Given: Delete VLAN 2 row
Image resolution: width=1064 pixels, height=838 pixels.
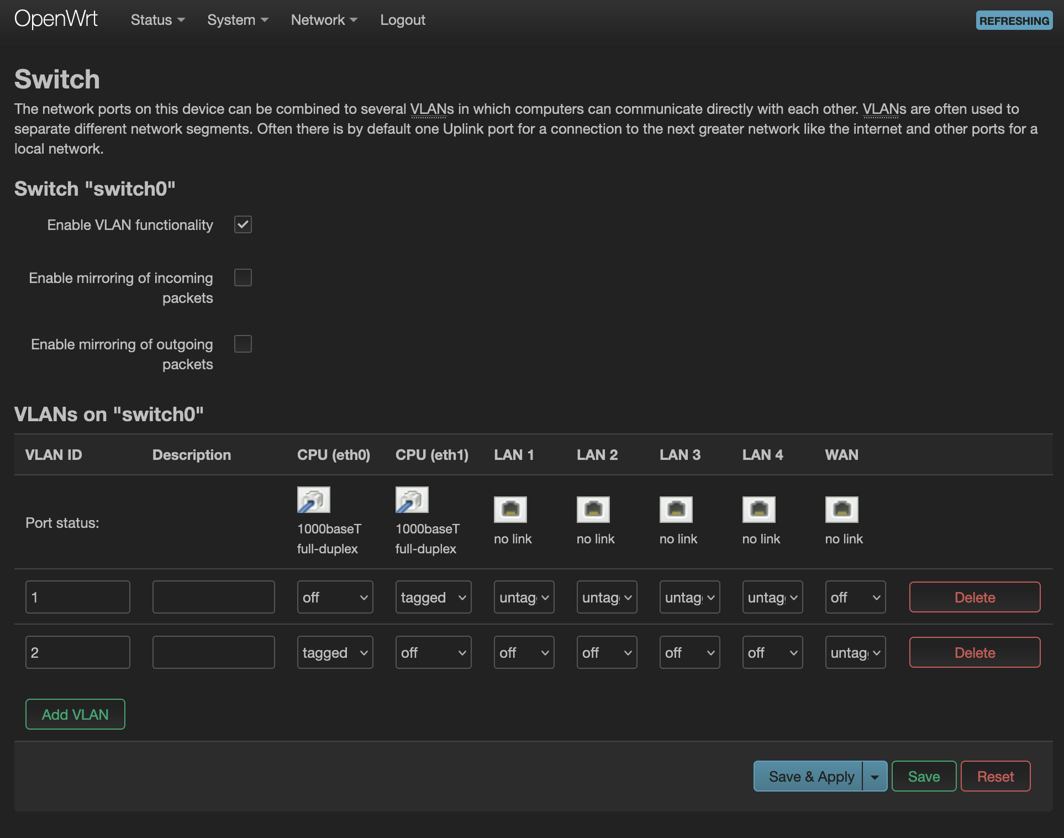Looking at the screenshot, I should tap(975, 652).
